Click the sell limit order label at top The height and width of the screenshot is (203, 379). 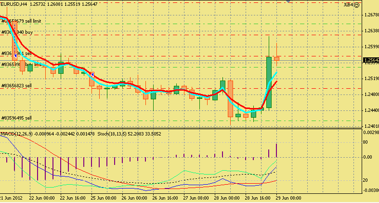point(21,21)
